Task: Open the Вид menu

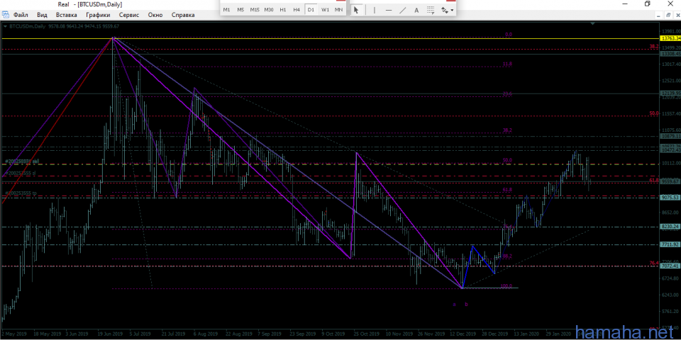Action: point(42,15)
